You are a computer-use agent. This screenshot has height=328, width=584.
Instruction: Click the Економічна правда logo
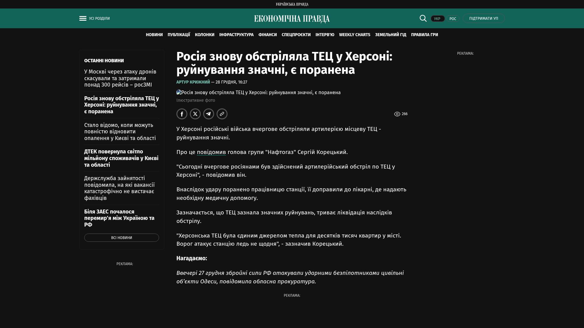click(x=292, y=19)
